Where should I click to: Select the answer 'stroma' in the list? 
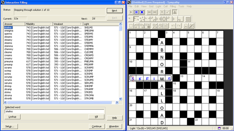tap(8, 96)
